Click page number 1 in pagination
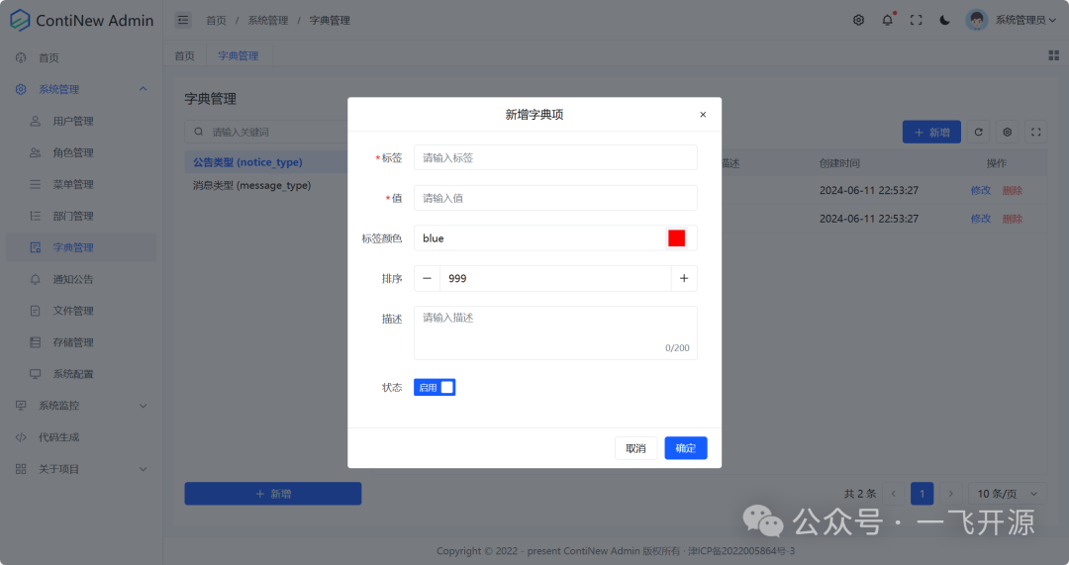The width and height of the screenshot is (1069, 565). [922, 494]
